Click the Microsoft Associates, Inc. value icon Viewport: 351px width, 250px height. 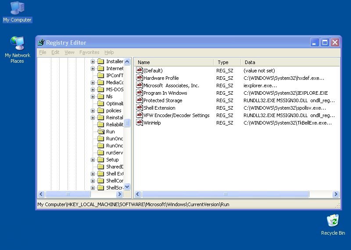[x=140, y=85]
